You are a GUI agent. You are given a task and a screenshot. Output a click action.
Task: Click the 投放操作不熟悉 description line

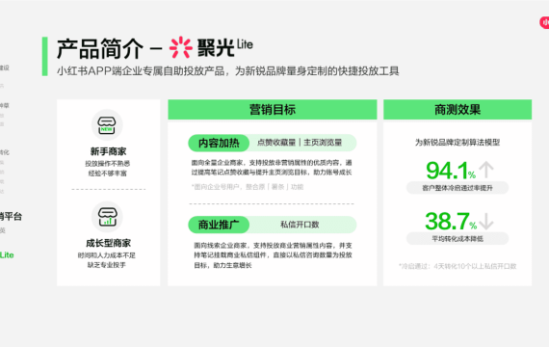(x=108, y=164)
